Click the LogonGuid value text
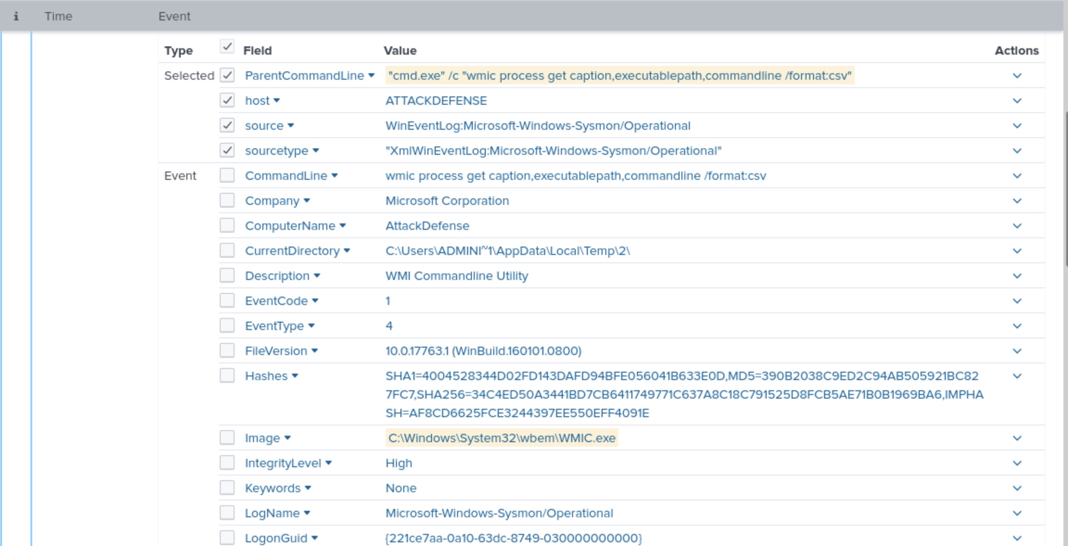 tap(514, 538)
